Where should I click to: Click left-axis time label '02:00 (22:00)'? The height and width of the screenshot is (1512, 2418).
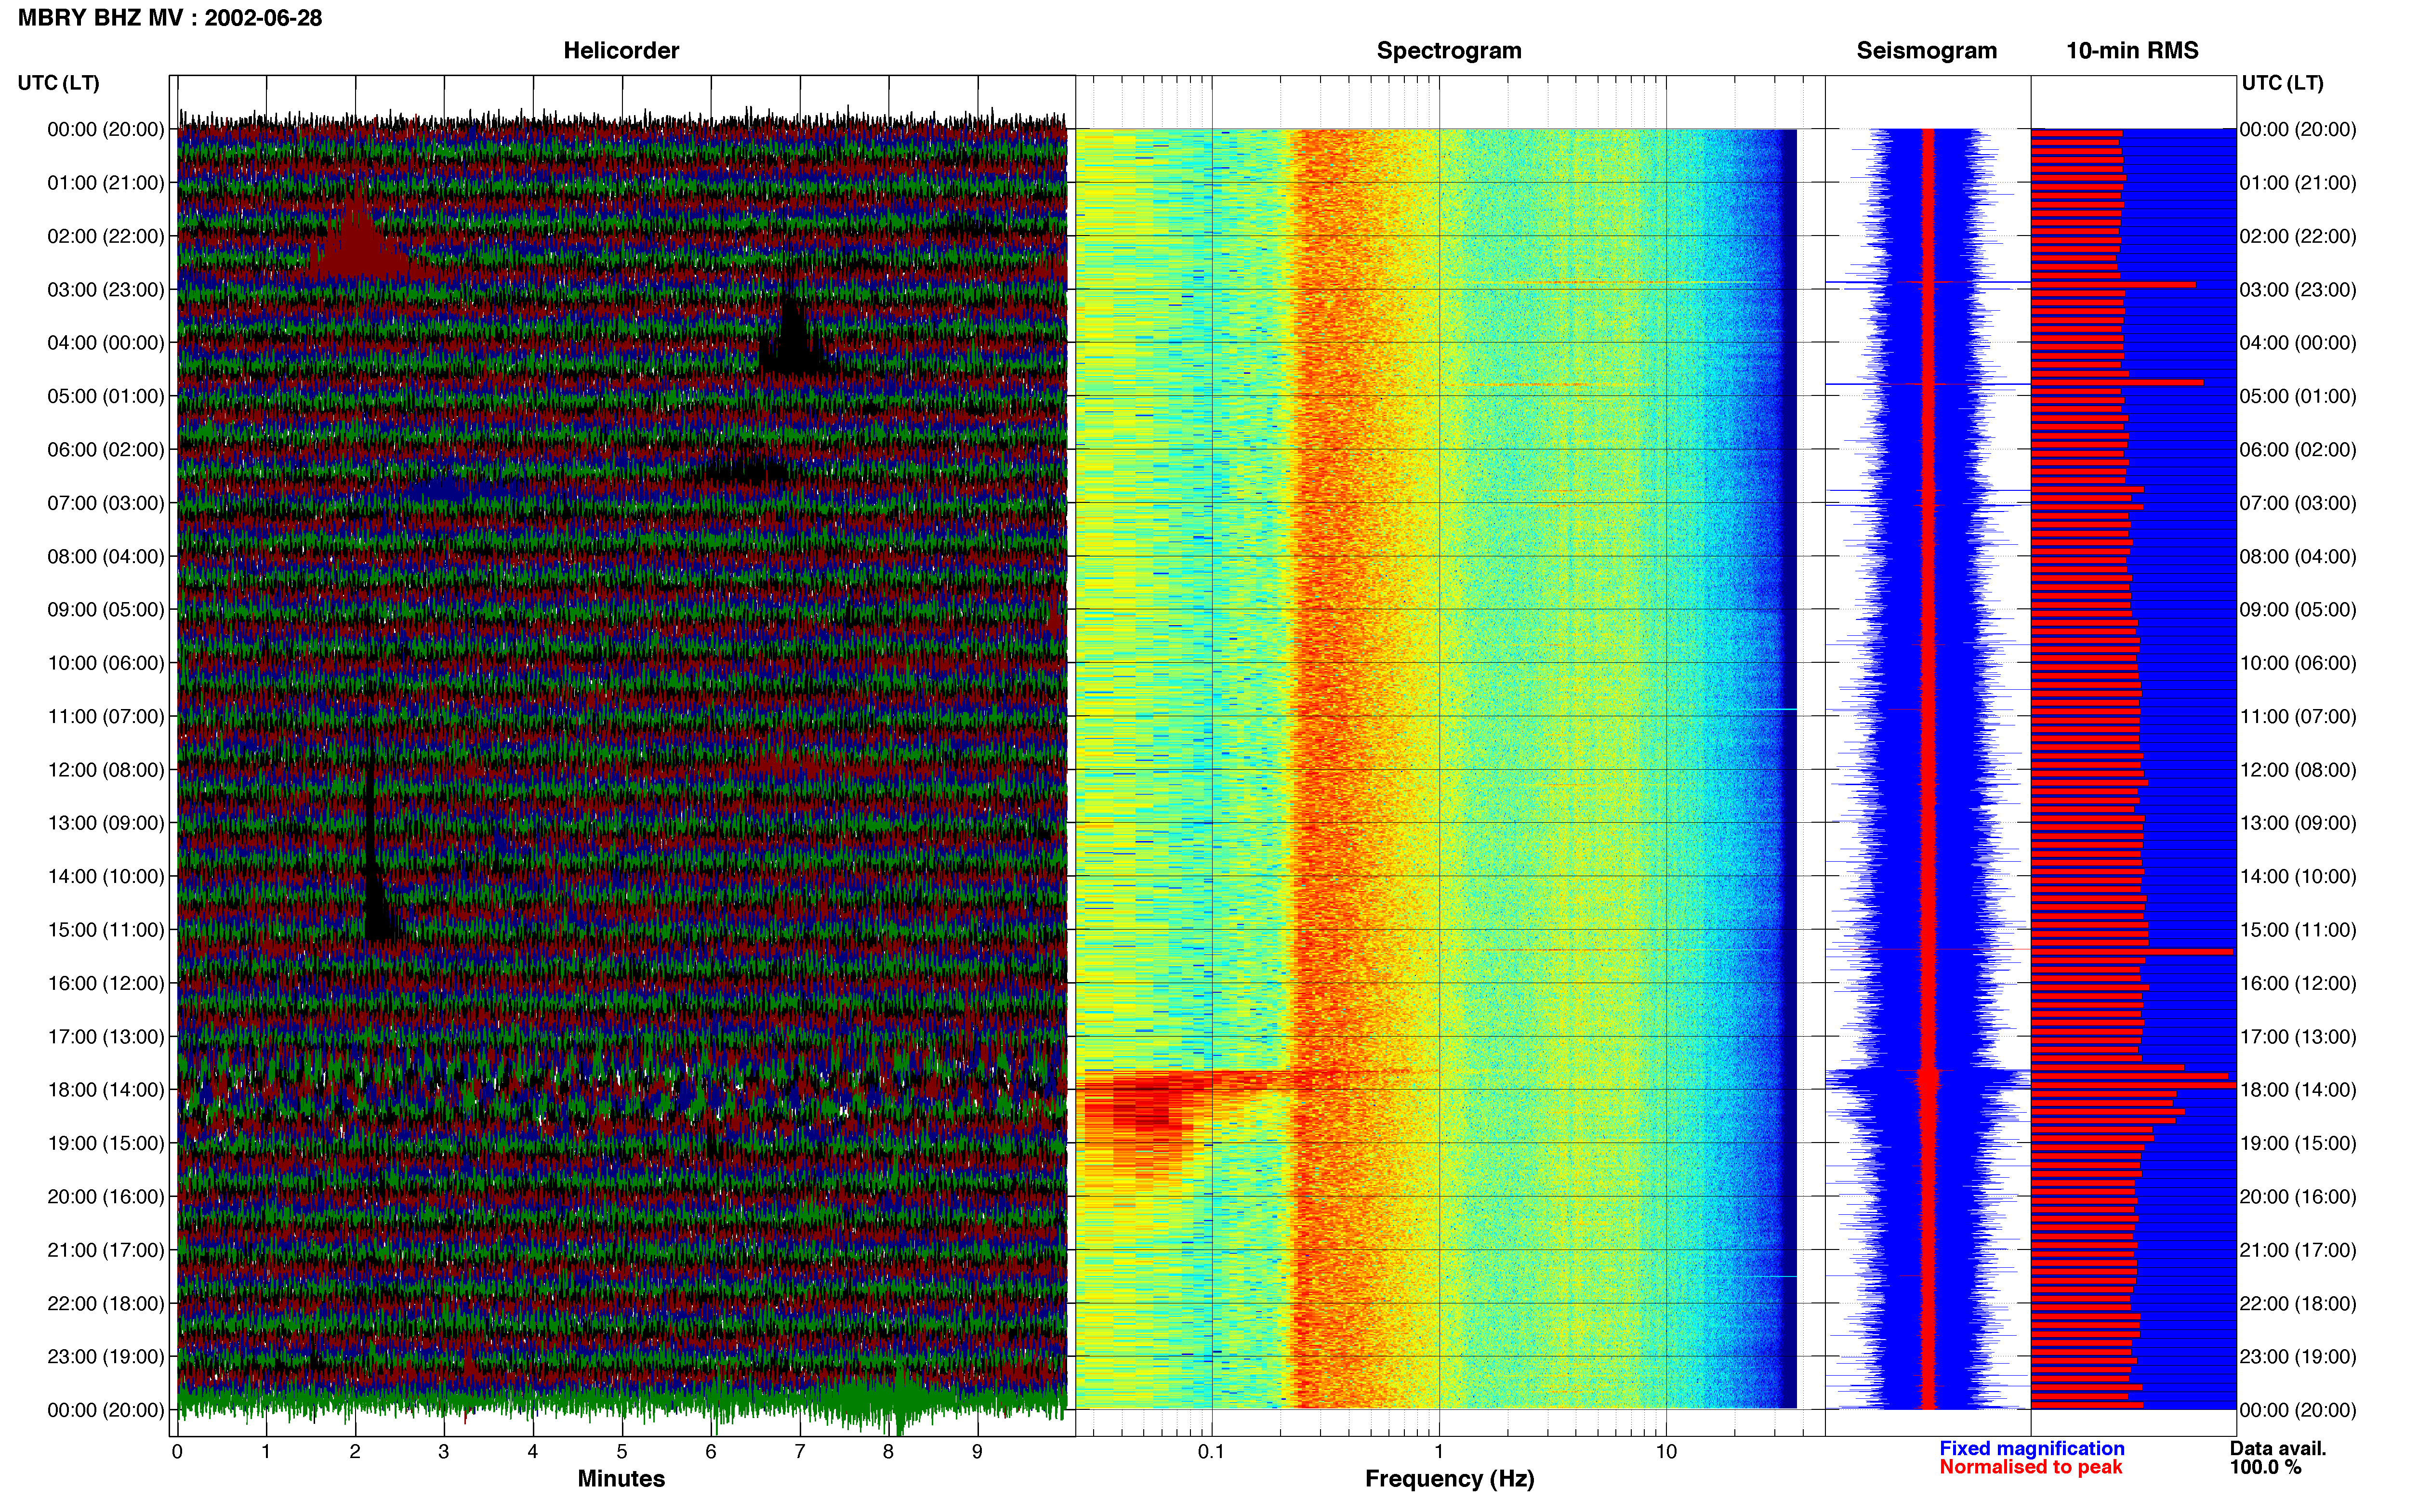[106, 236]
